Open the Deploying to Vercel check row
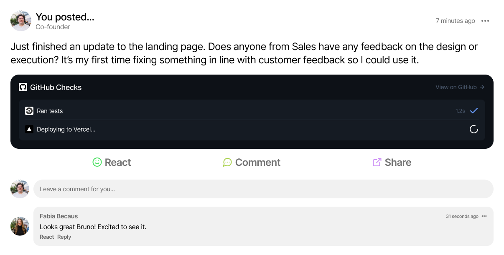The width and height of the screenshot is (504, 255). point(252,129)
